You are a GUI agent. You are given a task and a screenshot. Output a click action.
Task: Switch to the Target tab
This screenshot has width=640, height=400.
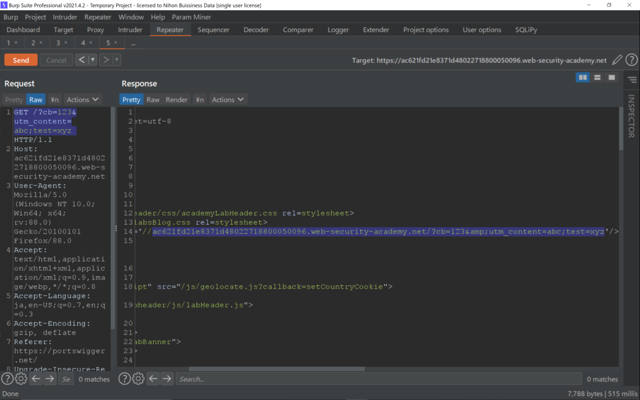(x=63, y=30)
